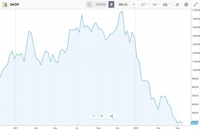Click the Buy price button 382.21
Screen dimensions: 200x131
coord(119,5)
